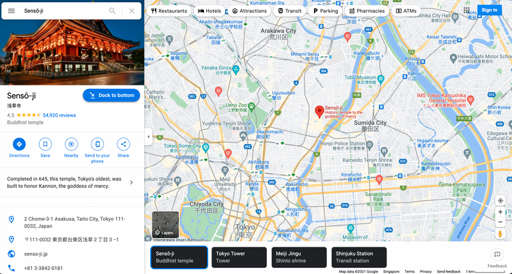The width and height of the screenshot is (512, 274).
Task: Open the senso-ji.jp website link
Action: 36,254
